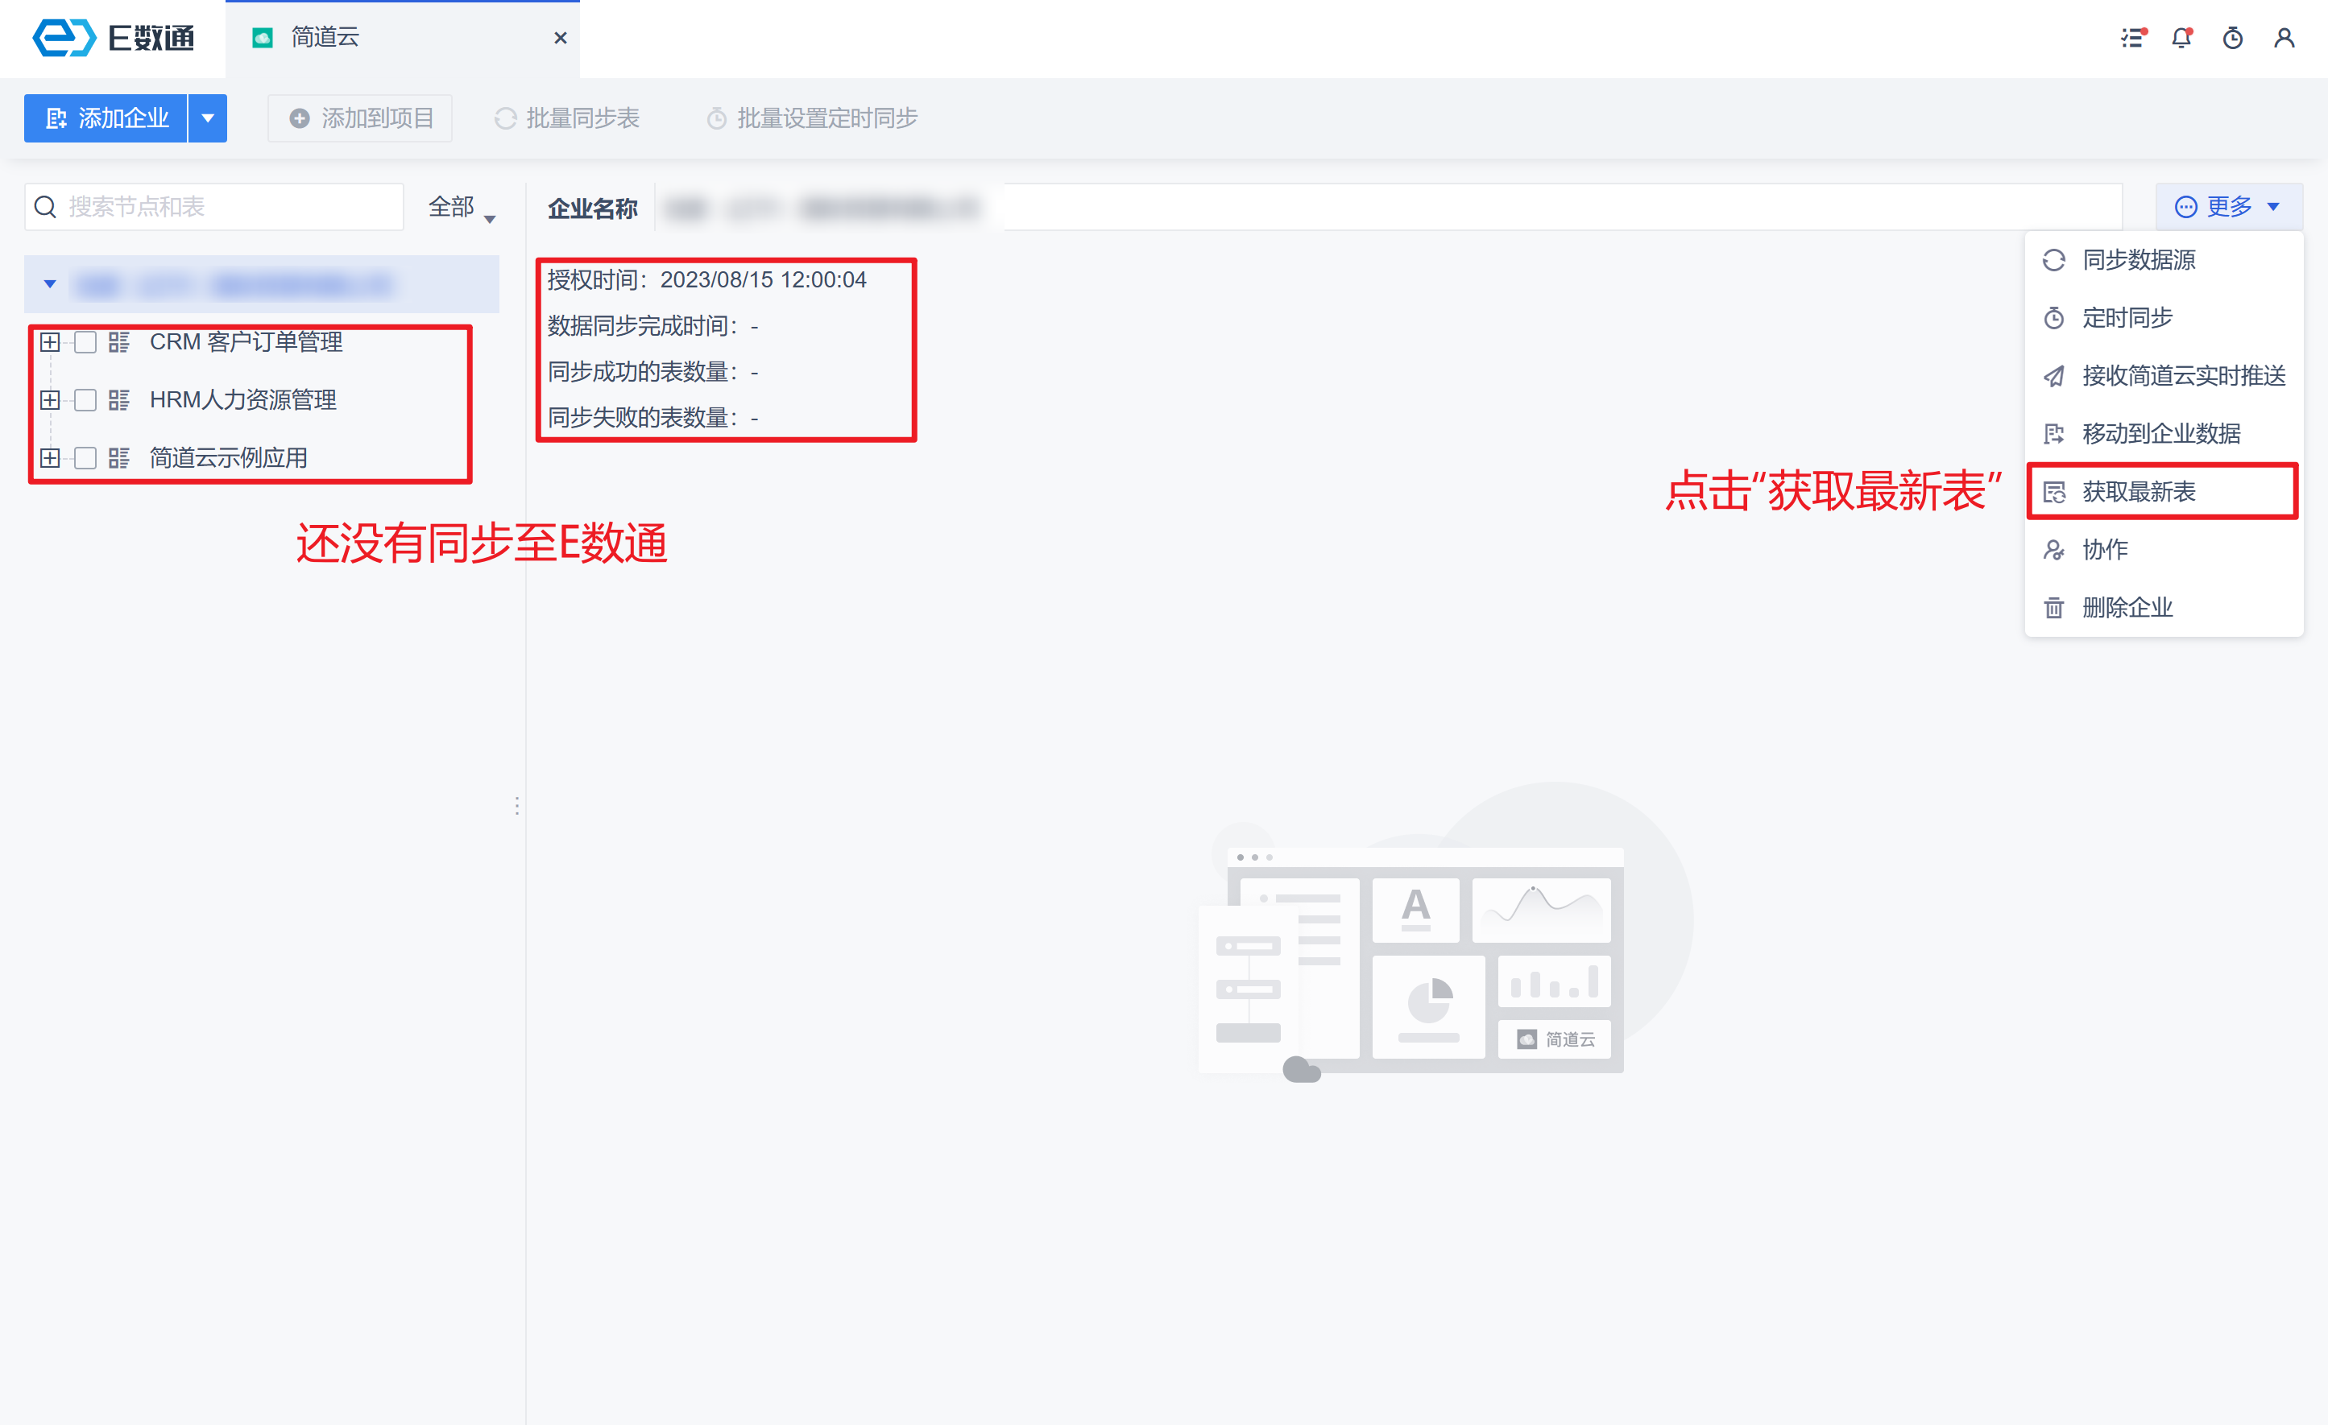Screen dimensions: 2328x1425
Task: Click the panel divider resize handle
Action: click(517, 806)
